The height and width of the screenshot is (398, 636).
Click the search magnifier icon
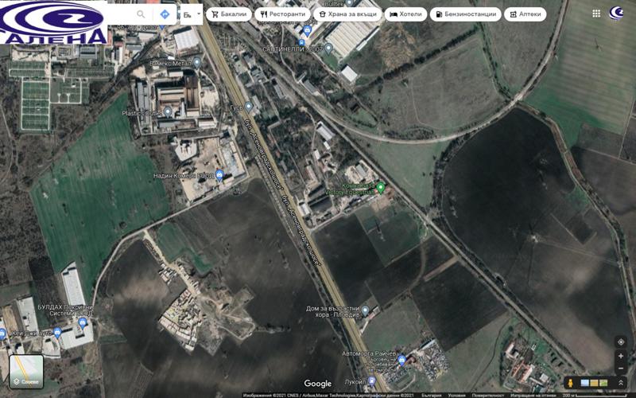(x=141, y=14)
